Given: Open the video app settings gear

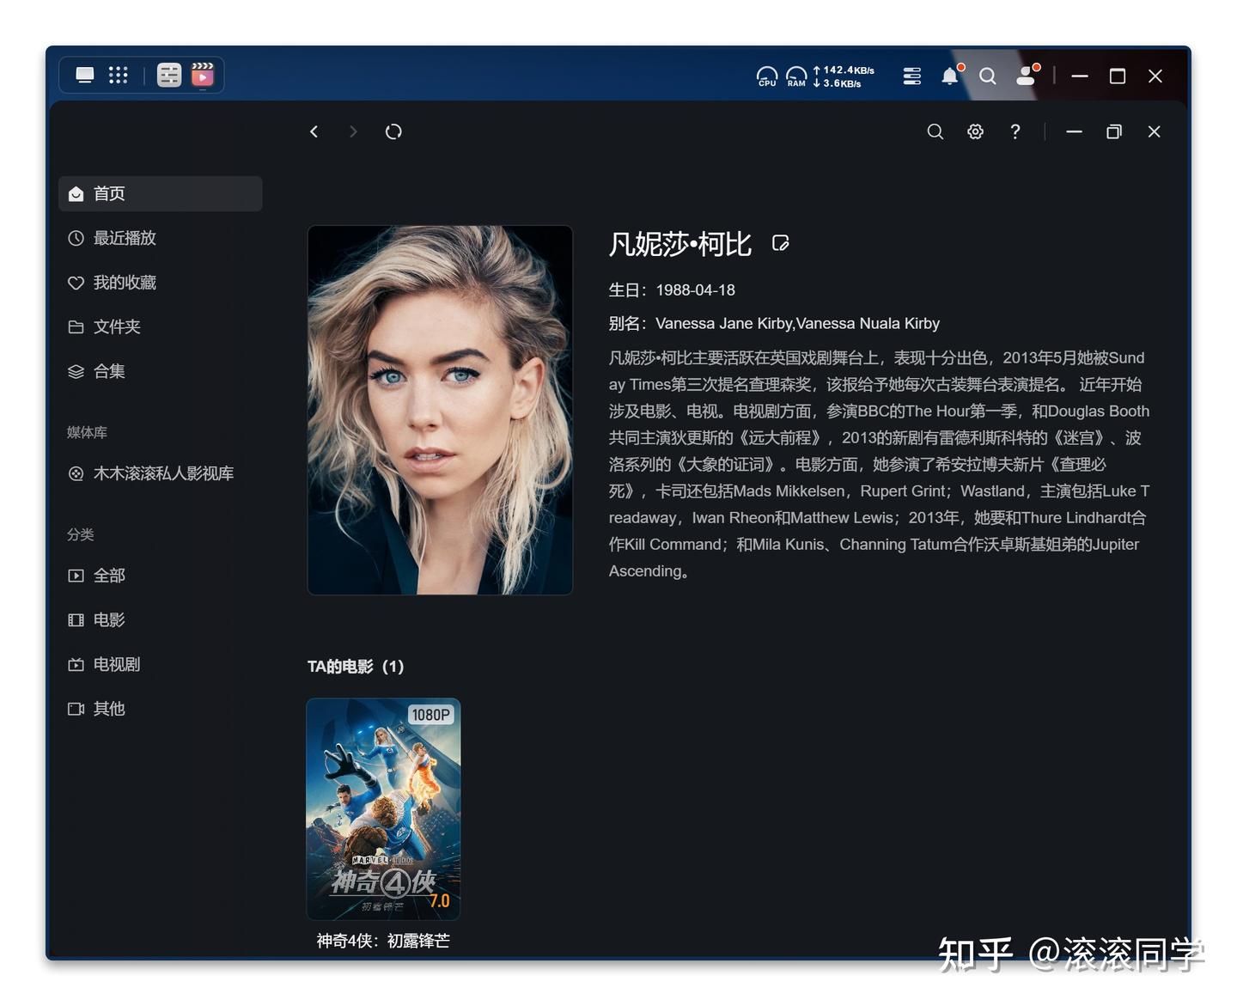Looking at the screenshot, I should click(x=975, y=131).
